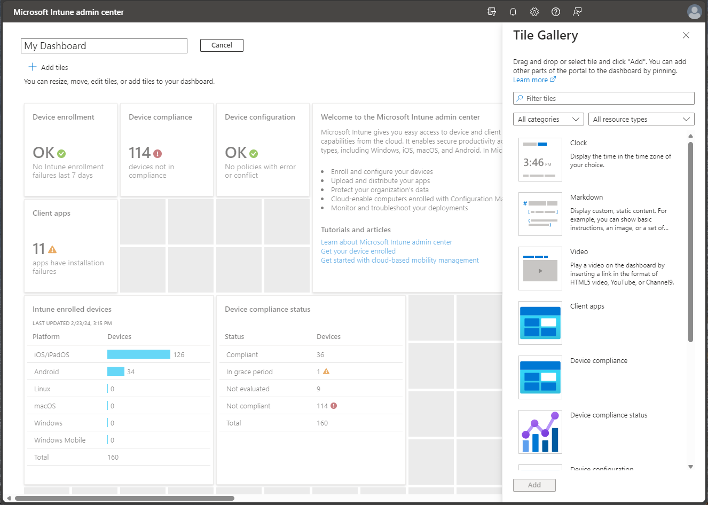
Task: Click the Markdown tile name in gallery
Action: (x=586, y=197)
